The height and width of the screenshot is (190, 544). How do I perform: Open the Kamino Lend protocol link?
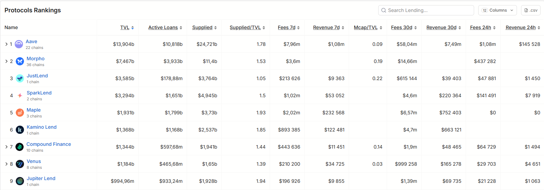point(41,127)
